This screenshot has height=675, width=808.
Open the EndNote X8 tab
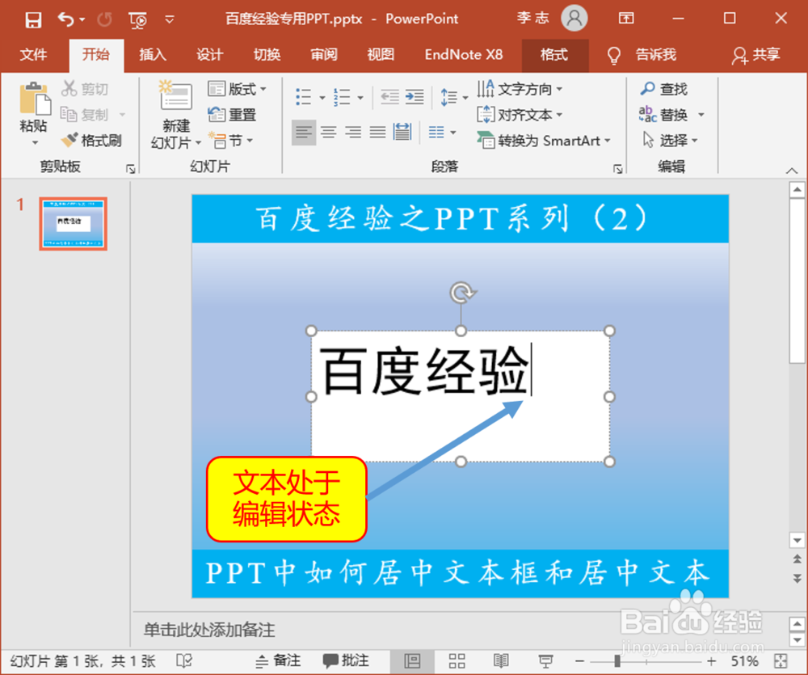pyautogui.click(x=463, y=54)
